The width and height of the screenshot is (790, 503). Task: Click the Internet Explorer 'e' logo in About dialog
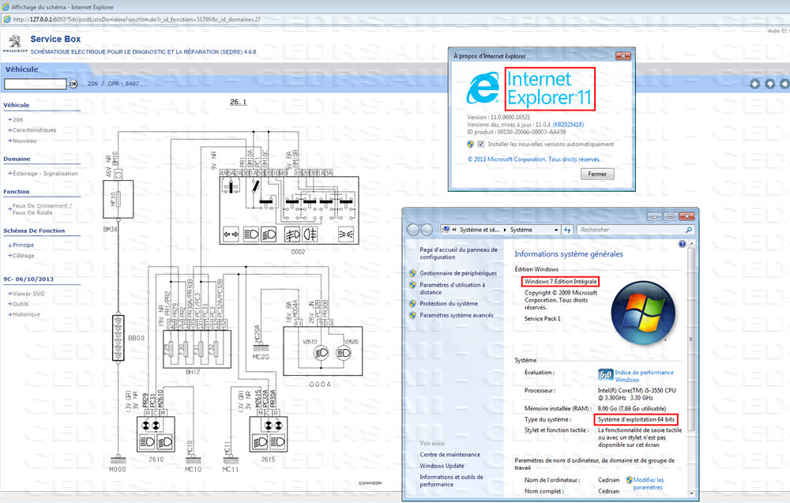[483, 88]
